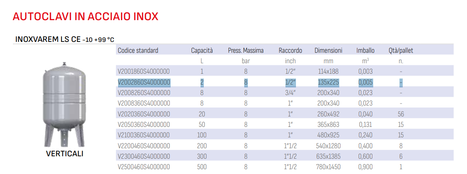
Task: Click the "Raccordo" column header
Action: coord(290,50)
